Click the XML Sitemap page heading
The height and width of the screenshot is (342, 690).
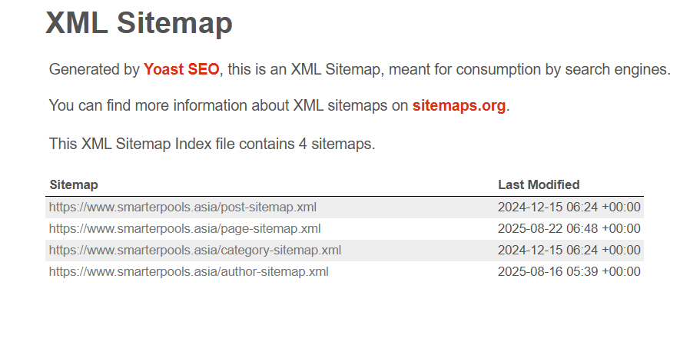[x=139, y=23]
